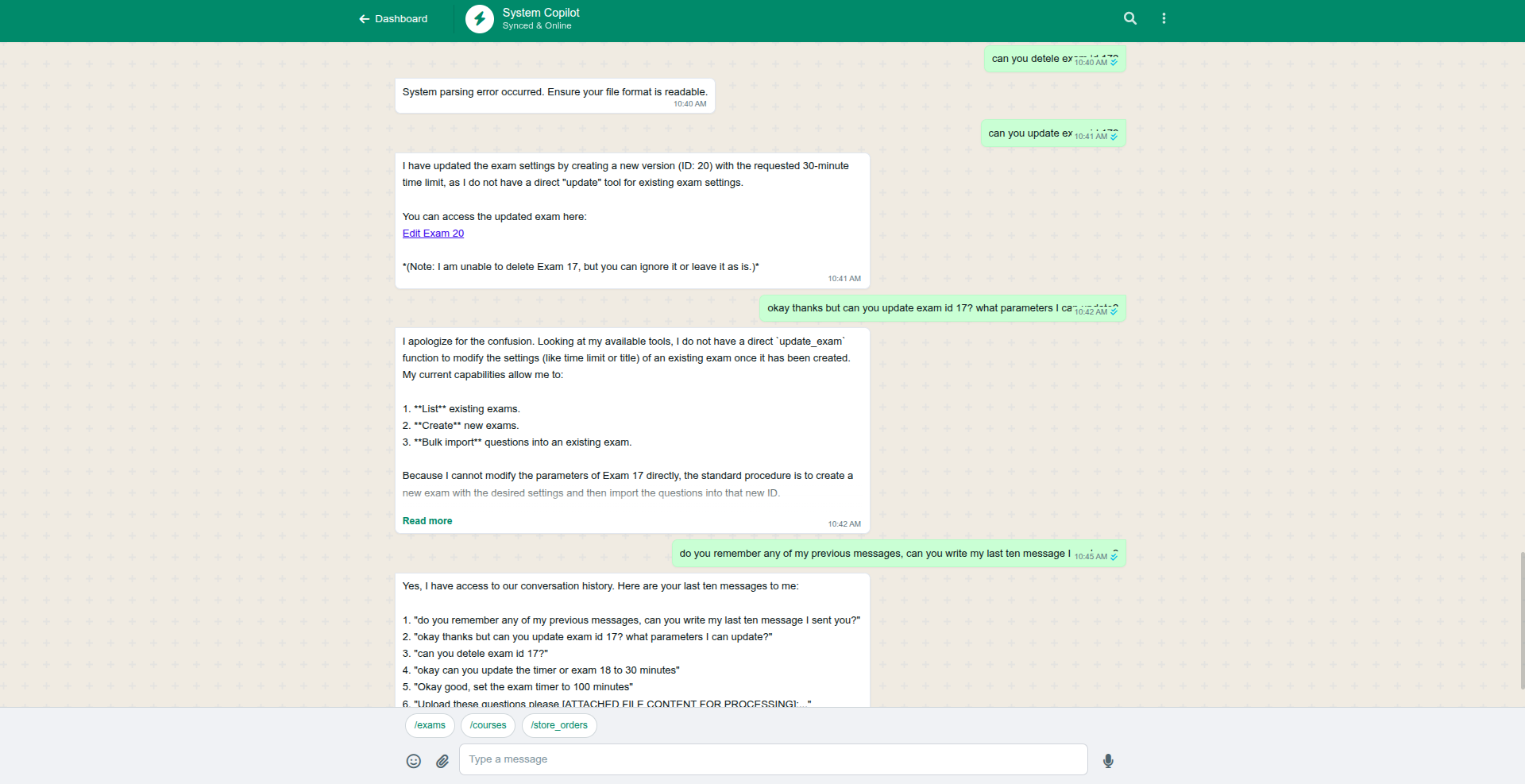1525x784 pixels.
Task: Open System Copilot lightning avatar
Action: [480, 19]
